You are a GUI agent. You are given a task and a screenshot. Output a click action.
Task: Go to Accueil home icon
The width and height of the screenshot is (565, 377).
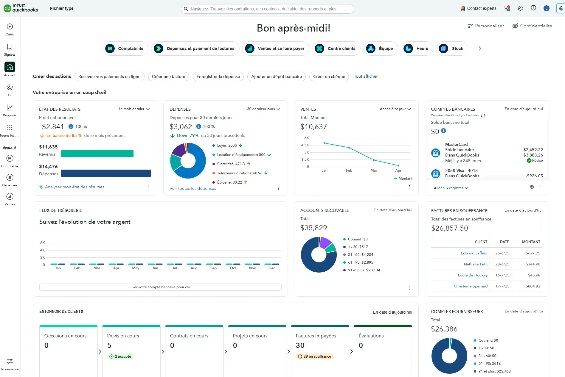10,67
